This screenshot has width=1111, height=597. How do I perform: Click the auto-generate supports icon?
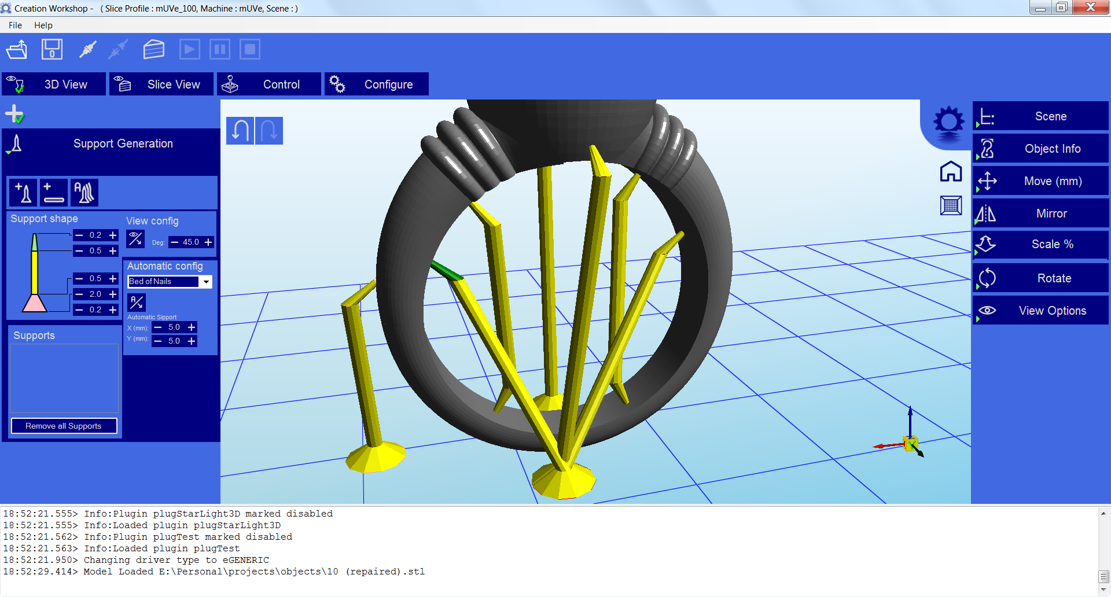[x=84, y=193]
